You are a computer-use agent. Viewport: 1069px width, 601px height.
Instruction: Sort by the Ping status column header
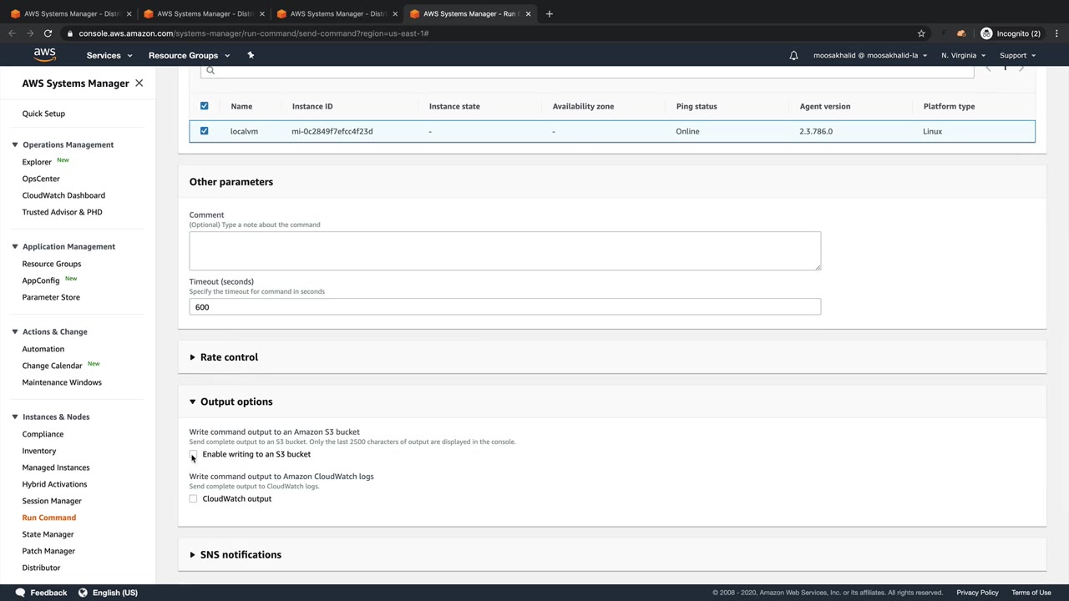coord(697,106)
